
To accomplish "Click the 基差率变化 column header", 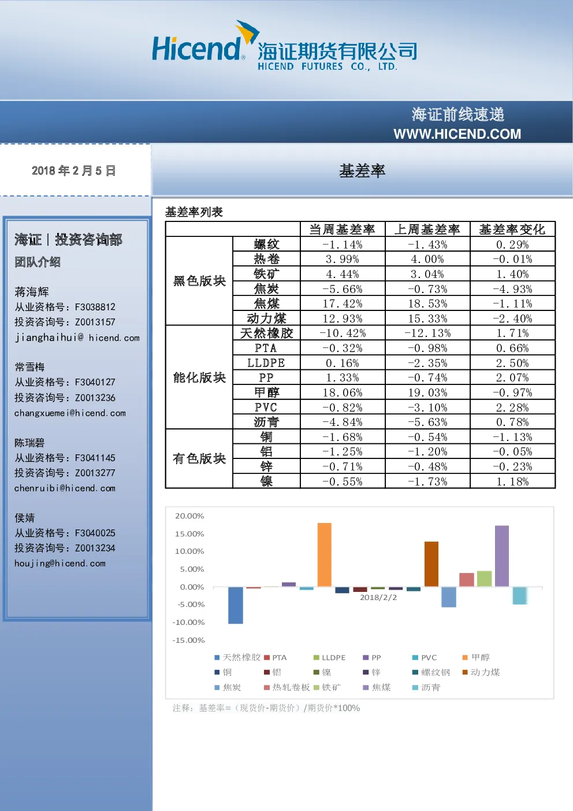I will pos(512,229).
